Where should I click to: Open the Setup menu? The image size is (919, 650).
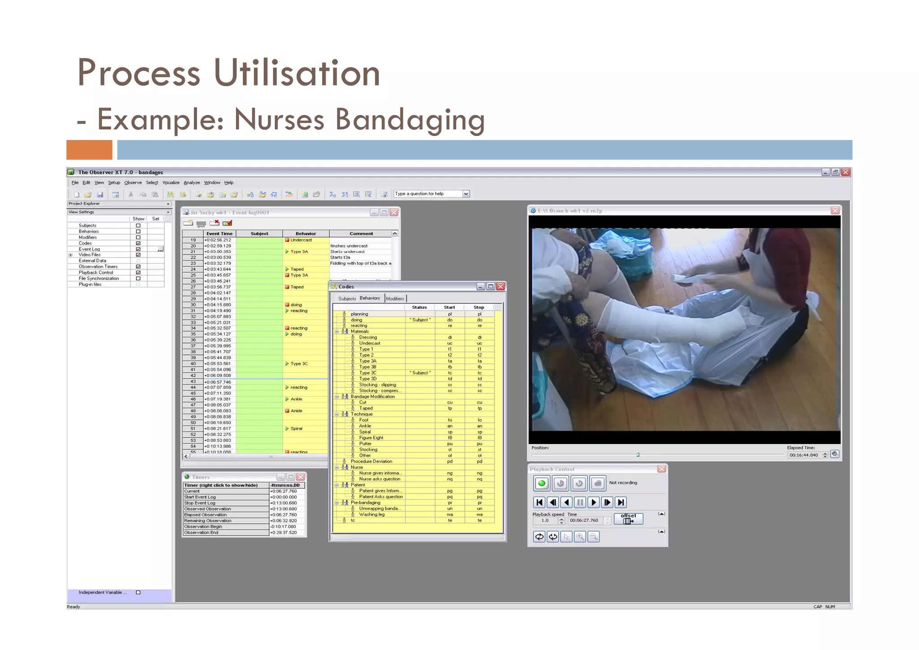114,183
